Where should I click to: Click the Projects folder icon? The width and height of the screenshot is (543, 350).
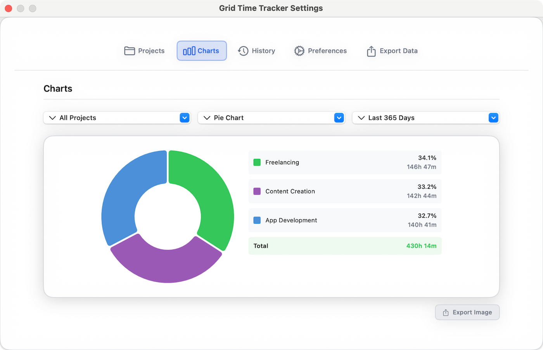[130, 51]
